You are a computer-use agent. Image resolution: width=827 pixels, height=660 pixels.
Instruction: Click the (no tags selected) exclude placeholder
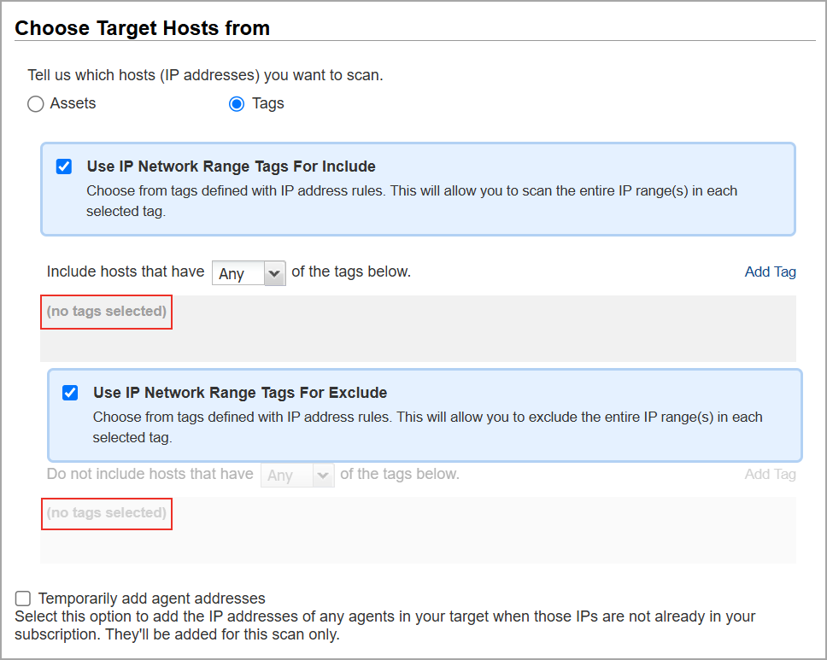[x=106, y=513]
